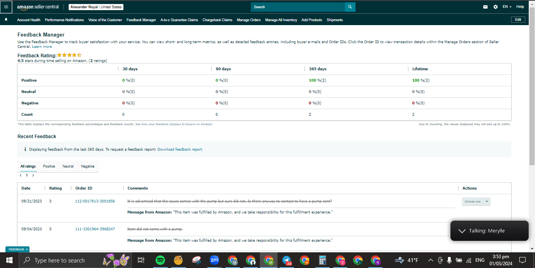This screenshot has width=535, height=268.
Task: Click the Learn more link
Action: (x=42, y=47)
